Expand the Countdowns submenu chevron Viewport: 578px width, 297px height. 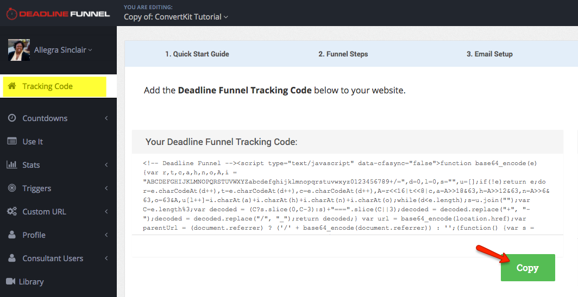click(106, 118)
